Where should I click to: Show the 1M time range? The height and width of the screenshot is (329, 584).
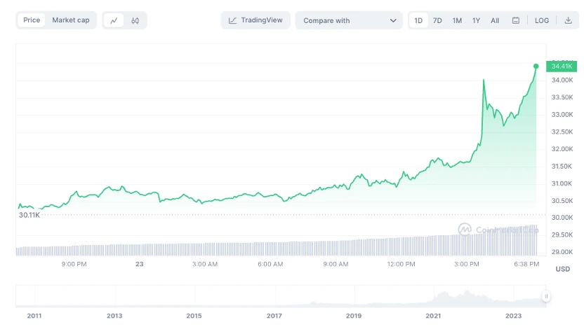(457, 20)
